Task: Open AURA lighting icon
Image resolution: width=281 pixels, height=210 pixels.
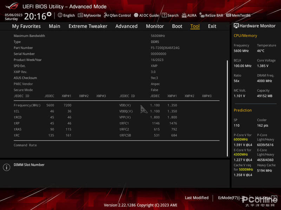Action: [184, 15]
